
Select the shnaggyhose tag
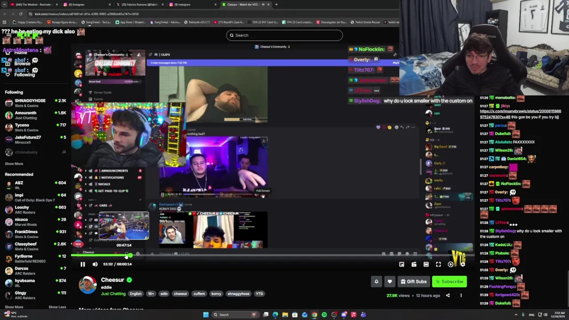[x=238, y=294]
